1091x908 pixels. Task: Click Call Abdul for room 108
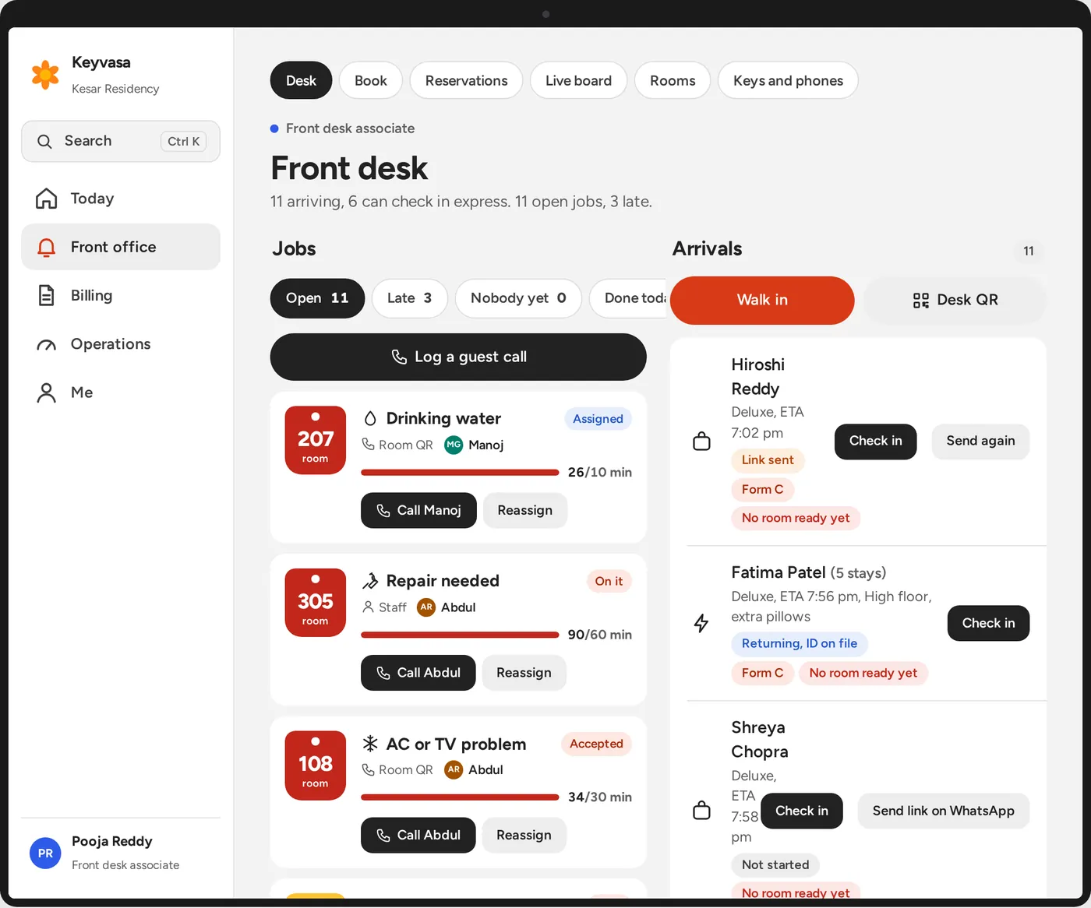coord(418,836)
